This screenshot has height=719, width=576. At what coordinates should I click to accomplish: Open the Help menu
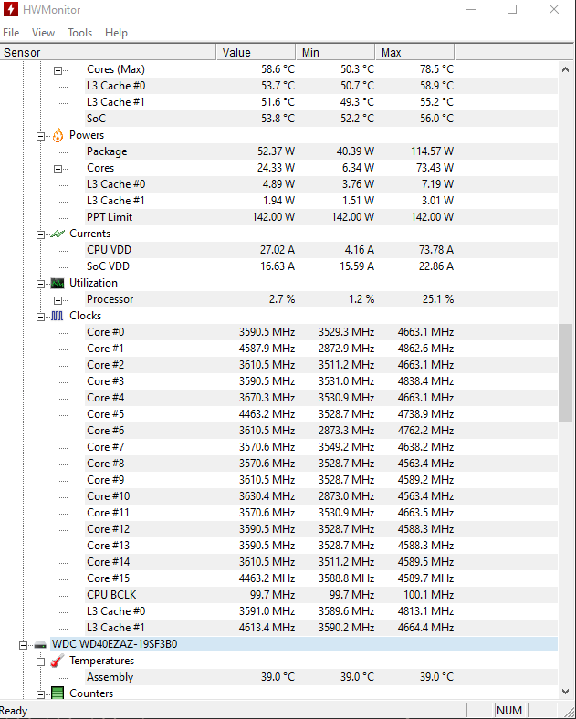(116, 33)
